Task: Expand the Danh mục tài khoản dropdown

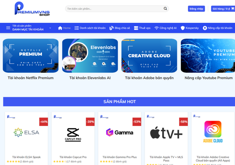Action: pos(28,28)
